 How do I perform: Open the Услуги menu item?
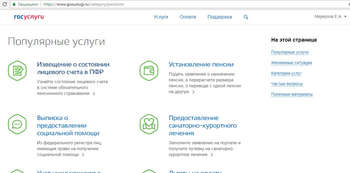161,17
